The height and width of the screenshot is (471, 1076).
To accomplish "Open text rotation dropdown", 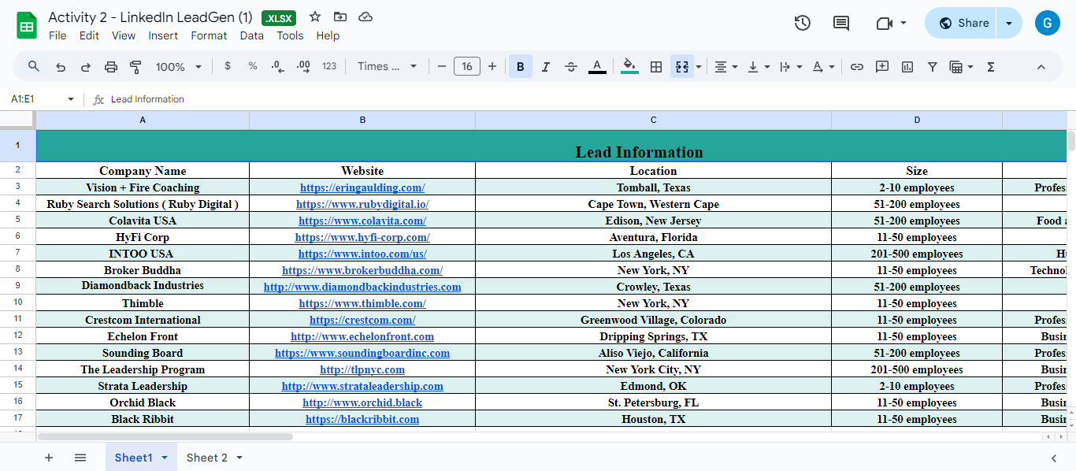I will [x=822, y=67].
